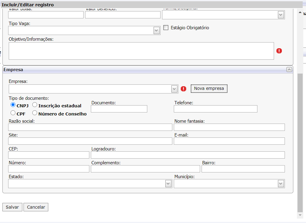The image size is (306, 224).
Task: Focus the Bairro input box
Action: click(x=243, y=169)
